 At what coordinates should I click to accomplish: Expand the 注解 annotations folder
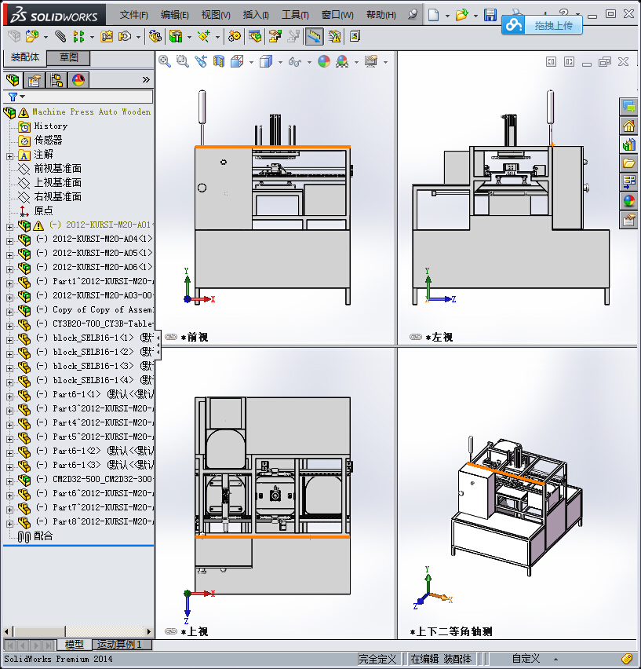point(9,156)
